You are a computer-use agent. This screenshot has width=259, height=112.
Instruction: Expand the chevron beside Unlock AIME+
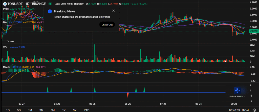pyautogui.click(x=244, y=96)
